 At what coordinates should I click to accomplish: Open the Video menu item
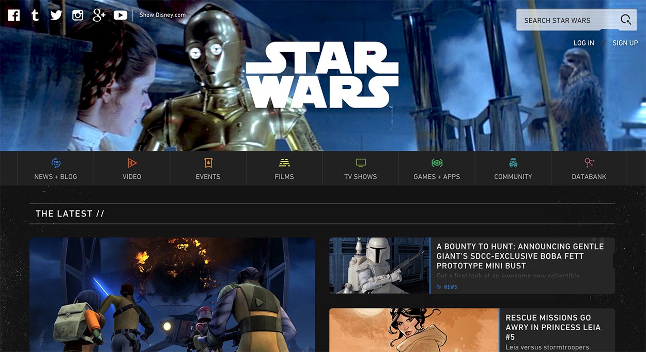(x=132, y=169)
